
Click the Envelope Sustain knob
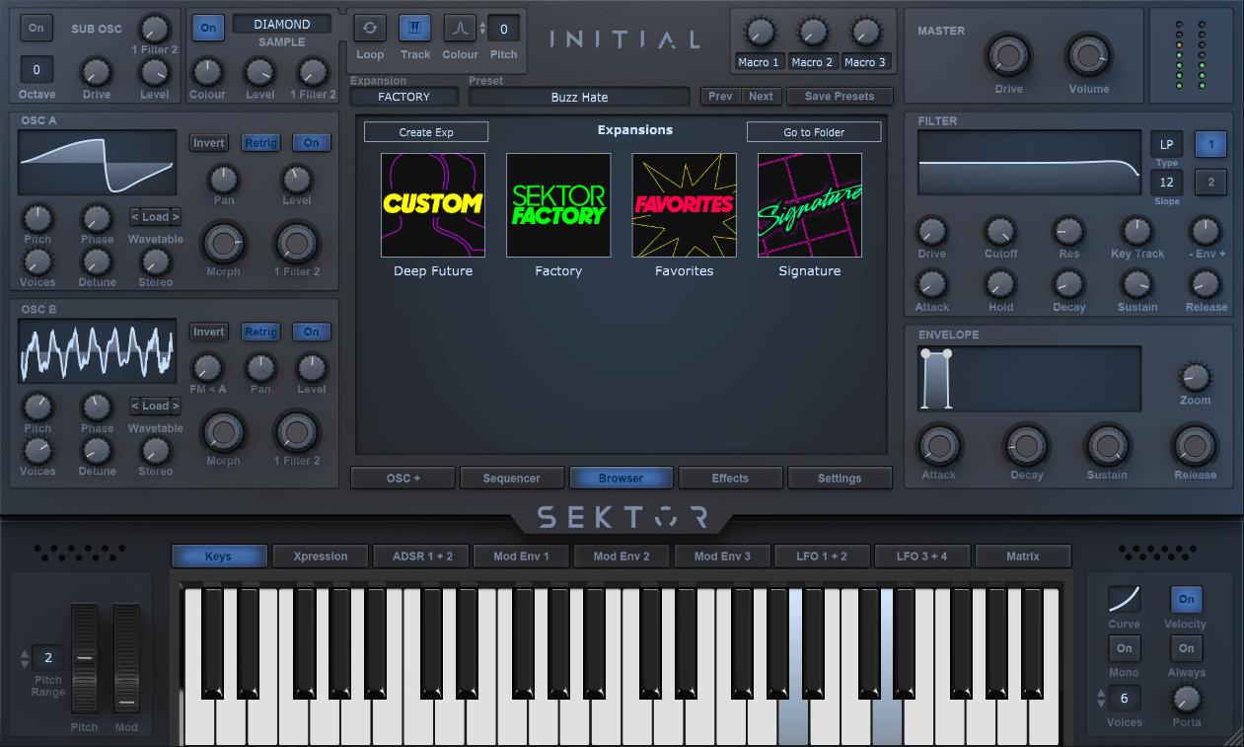(x=1107, y=446)
